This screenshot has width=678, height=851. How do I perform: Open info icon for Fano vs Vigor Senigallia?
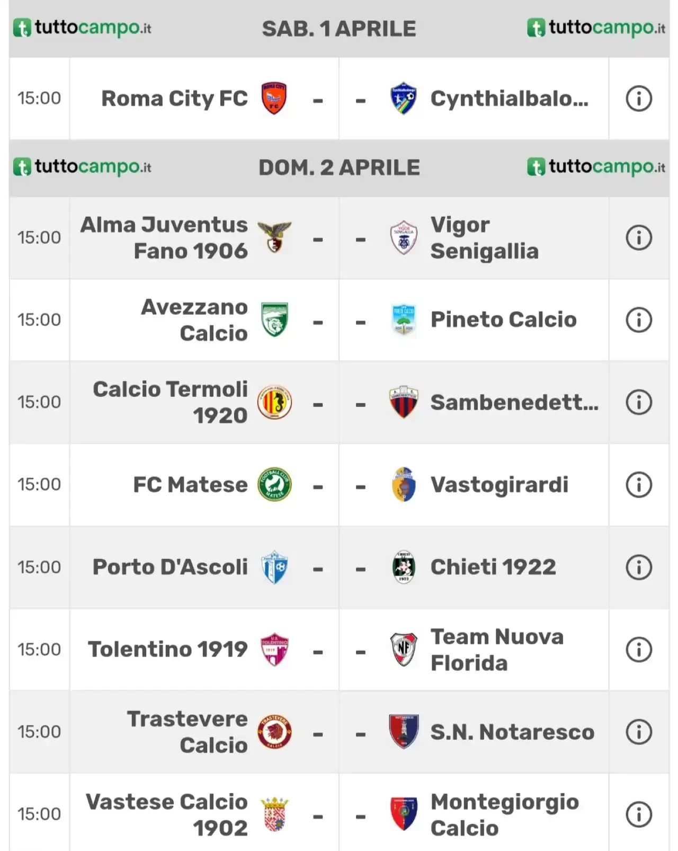[x=639, y=238]
